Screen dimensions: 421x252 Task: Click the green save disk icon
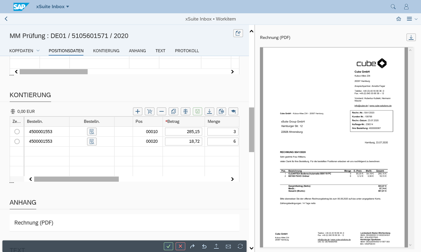click(x=197, y=111)
